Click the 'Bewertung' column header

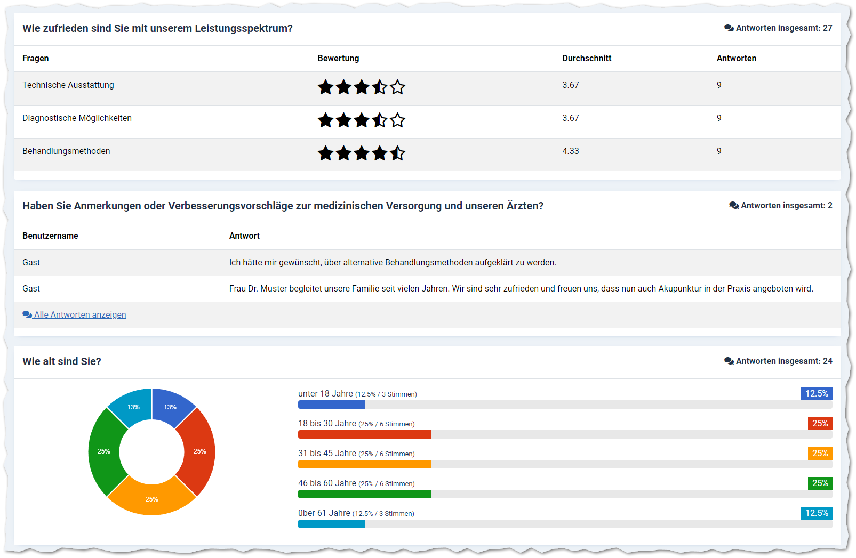point(338,59)
